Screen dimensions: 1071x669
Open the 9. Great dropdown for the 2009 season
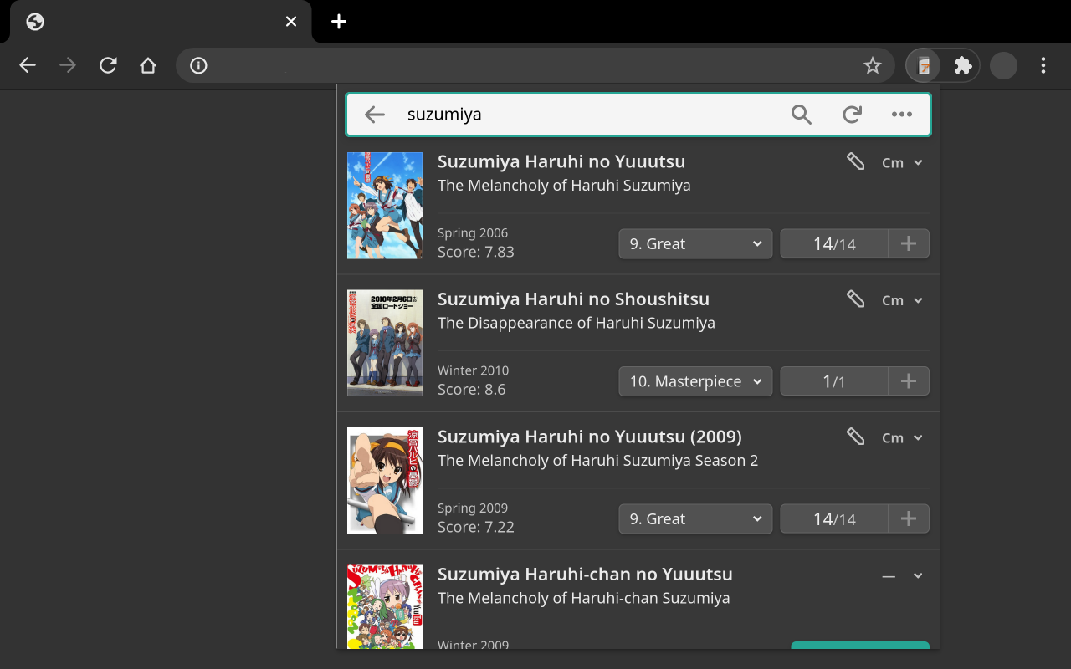click(695, 518)
